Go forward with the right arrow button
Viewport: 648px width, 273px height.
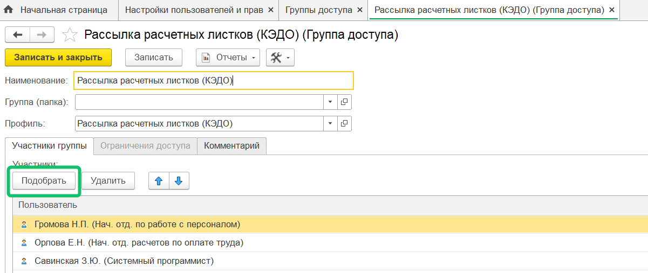(x=43, y=35)
